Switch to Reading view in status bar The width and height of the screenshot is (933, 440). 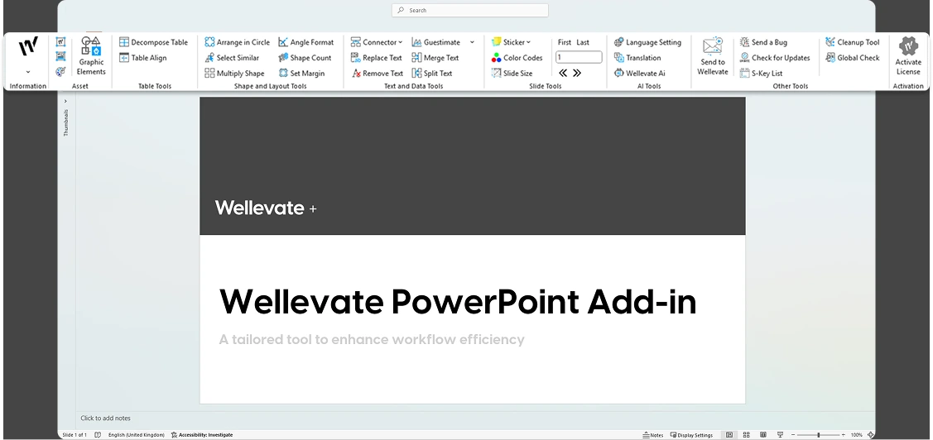click(762, 435)
